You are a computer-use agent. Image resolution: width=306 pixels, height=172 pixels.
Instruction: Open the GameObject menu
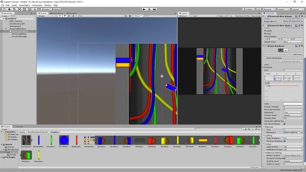[x=24, y=5]
